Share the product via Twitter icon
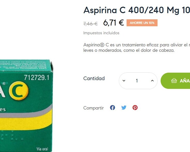This screenshot has width=190, height=152. click(124, 107)
